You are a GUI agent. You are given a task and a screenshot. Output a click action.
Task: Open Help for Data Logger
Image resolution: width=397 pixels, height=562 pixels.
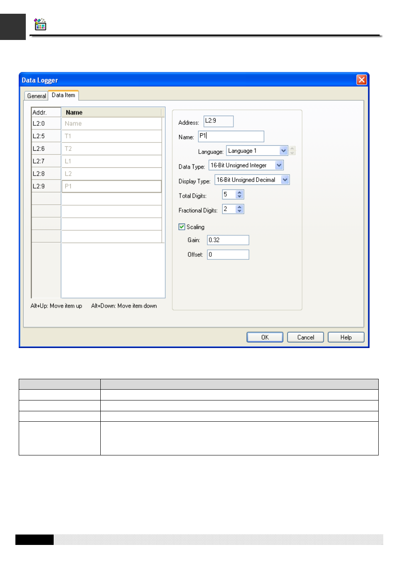pos(346,337)
